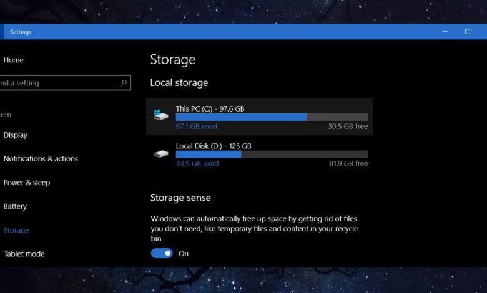Click the 67.1 GB used link
The width and height of the screenshot is (487, 293).
pos(196,127)
